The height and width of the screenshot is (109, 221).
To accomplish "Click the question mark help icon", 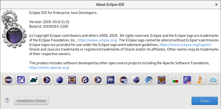I will (7, 100).
